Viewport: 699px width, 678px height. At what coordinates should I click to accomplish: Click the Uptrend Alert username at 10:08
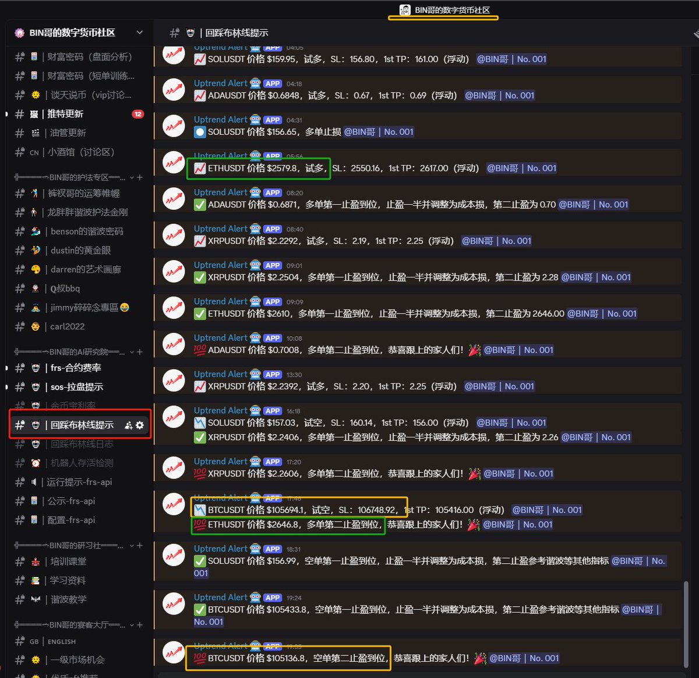pos(220,338)
